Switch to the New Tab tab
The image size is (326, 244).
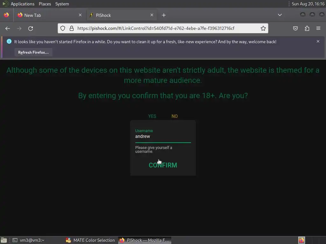pyautogui.click(x=49, y=15)
